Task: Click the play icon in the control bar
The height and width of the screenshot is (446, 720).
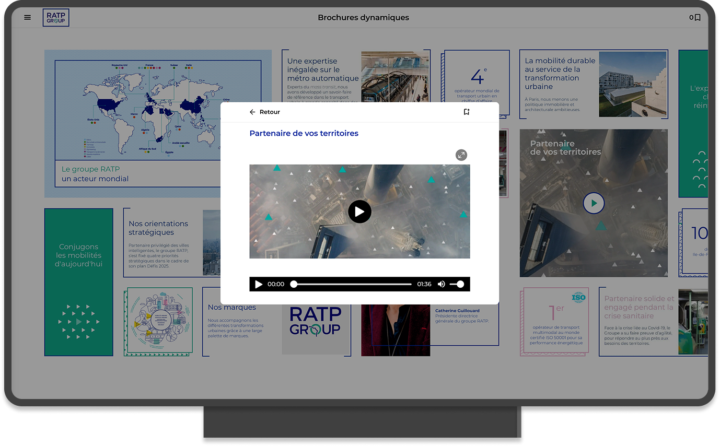Action: pyautogui.click(x=258, y=284)
